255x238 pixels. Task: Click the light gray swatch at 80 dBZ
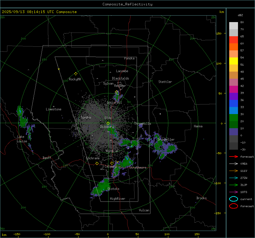(233, 26)
